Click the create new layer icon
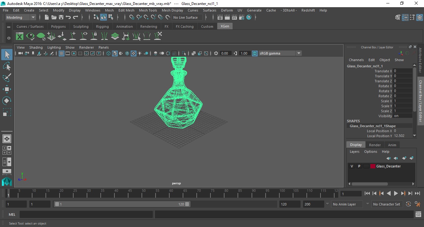Image resolution: width=424 pixels, height=227 pixels. [404, 158]
